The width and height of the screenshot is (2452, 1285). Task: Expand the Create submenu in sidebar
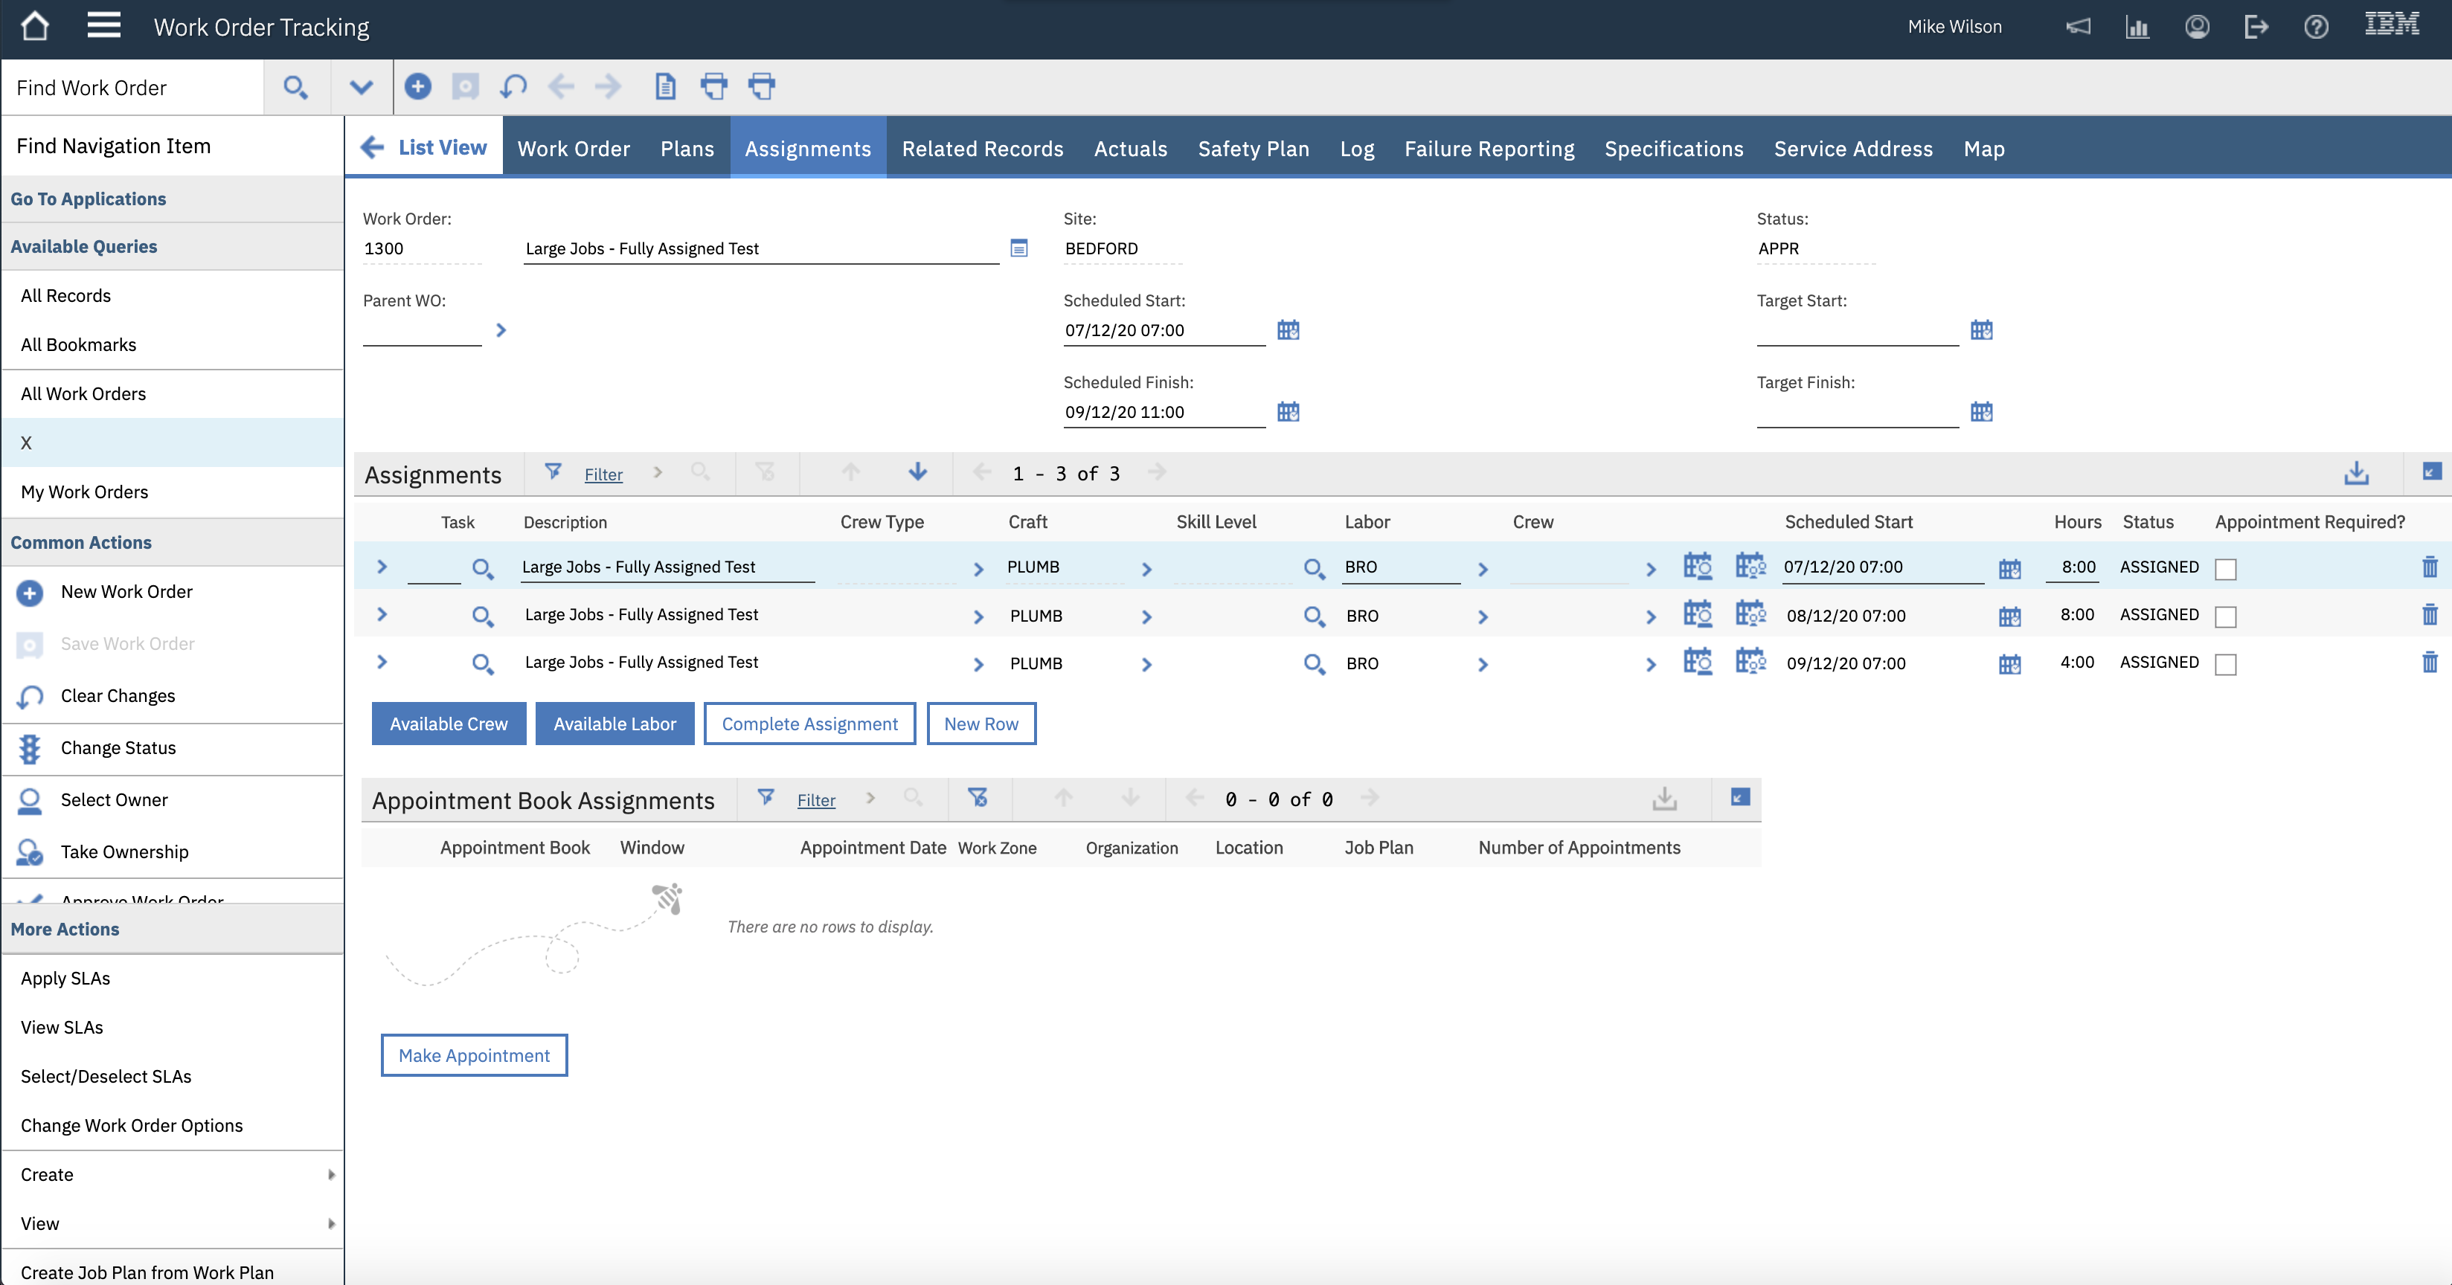pyautogui.click(x=333, y=1175)
